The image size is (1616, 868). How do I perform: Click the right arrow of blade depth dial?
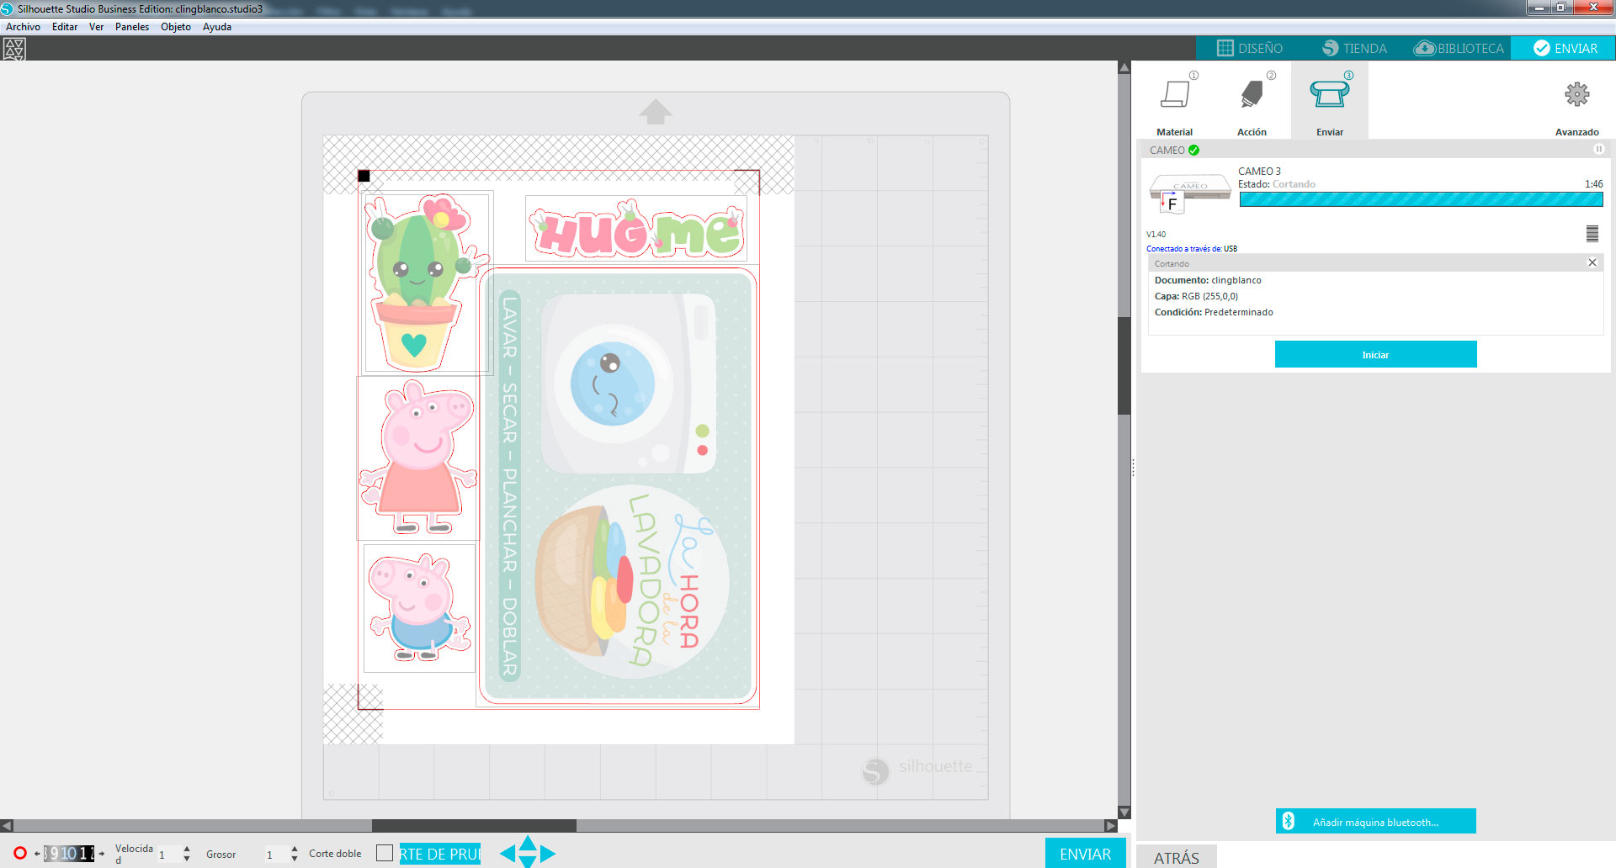(101, 854)
